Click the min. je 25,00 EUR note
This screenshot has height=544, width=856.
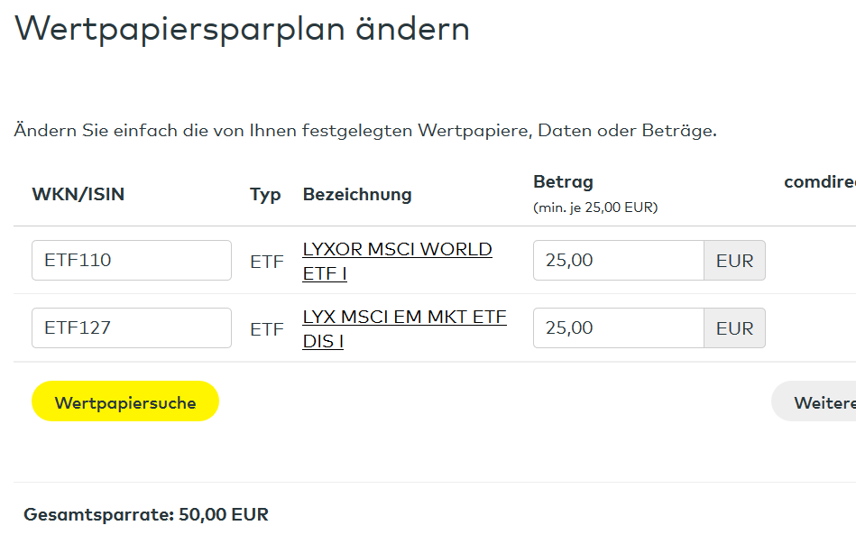595,207
